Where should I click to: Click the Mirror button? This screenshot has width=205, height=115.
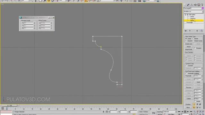point(188,107)
